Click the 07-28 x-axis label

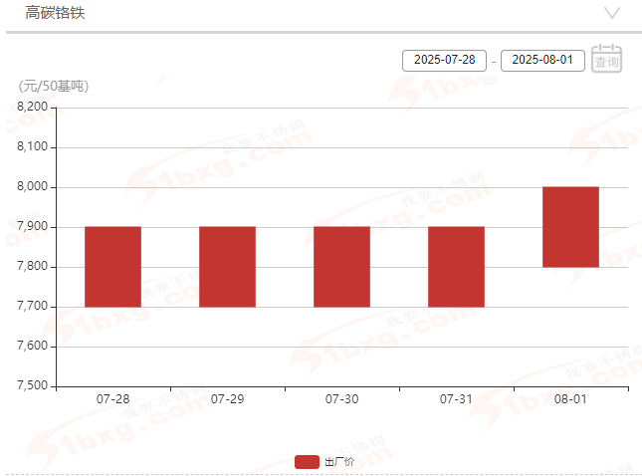point(112,399)
